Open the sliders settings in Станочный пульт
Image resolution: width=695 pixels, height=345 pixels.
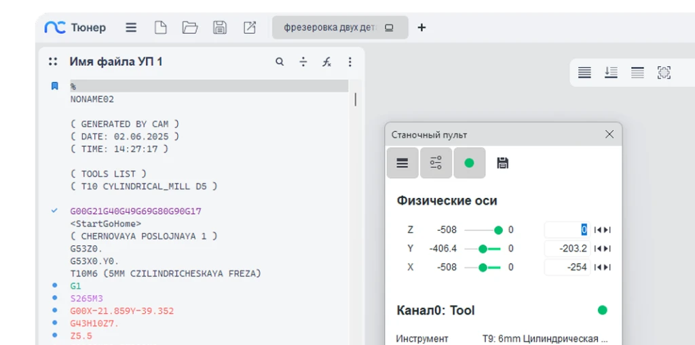tap(436, 163)
